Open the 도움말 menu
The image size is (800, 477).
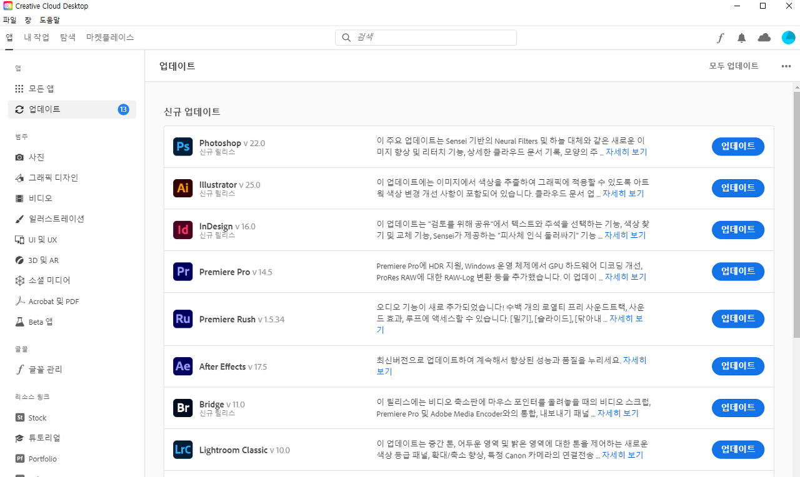point(50,20)
